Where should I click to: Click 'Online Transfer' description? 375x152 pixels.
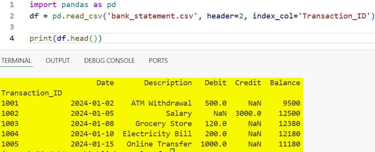(159, 144)
